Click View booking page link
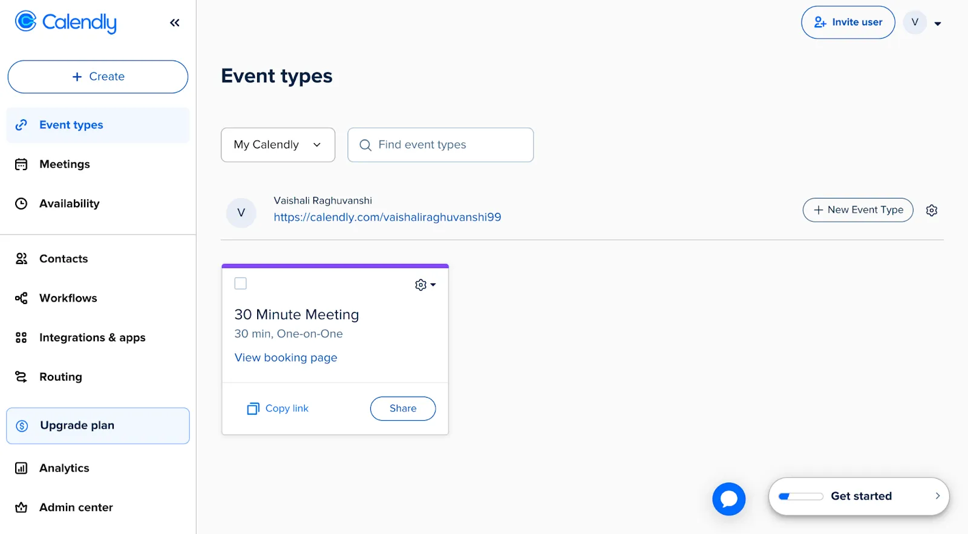This screenshot has width=968, height=534. point(286,358)
